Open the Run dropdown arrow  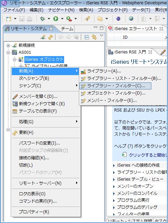pos(62,19)
